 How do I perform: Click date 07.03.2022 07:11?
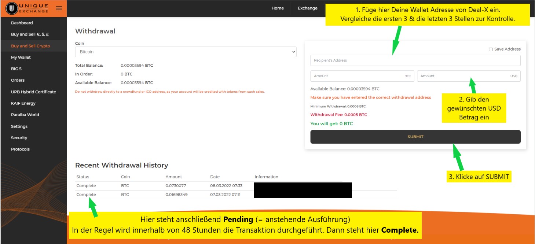225,195
